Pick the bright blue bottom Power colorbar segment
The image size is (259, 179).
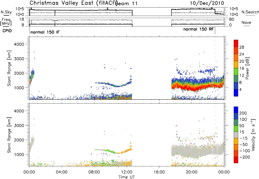coord(236,93)
